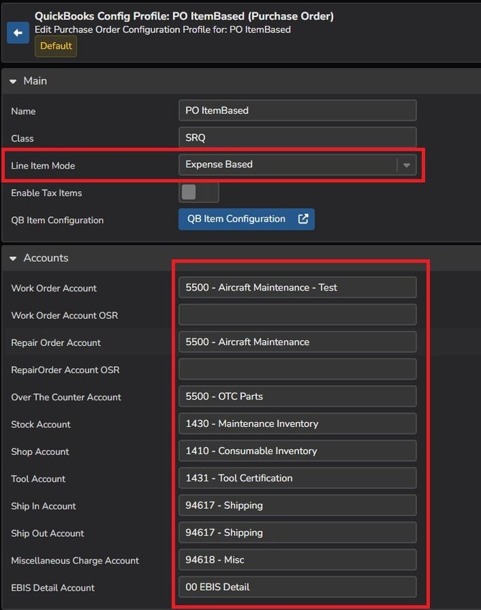Edit the Name field PO ItemBased

point(297,111)
